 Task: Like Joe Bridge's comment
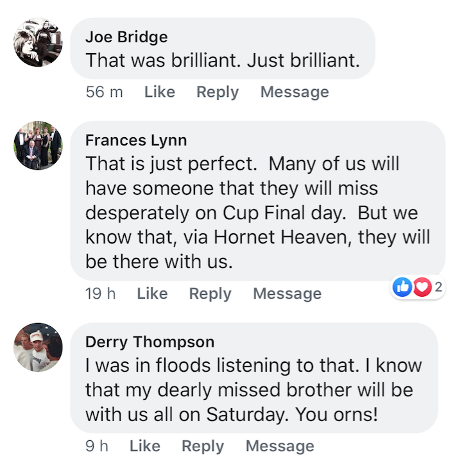pyautogui.click(x=159, y=92)
